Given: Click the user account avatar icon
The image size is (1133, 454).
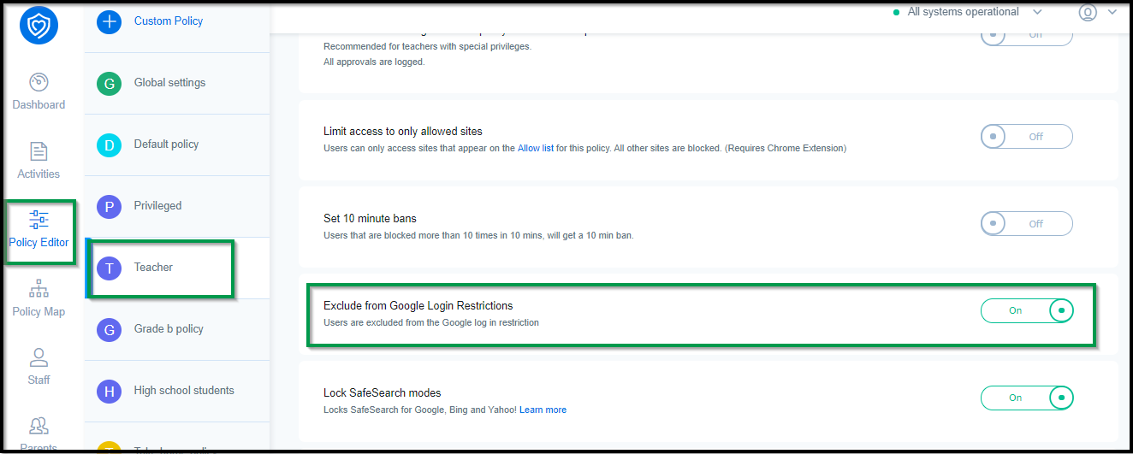Looking at the screenshot, I should pos(1088,13).
